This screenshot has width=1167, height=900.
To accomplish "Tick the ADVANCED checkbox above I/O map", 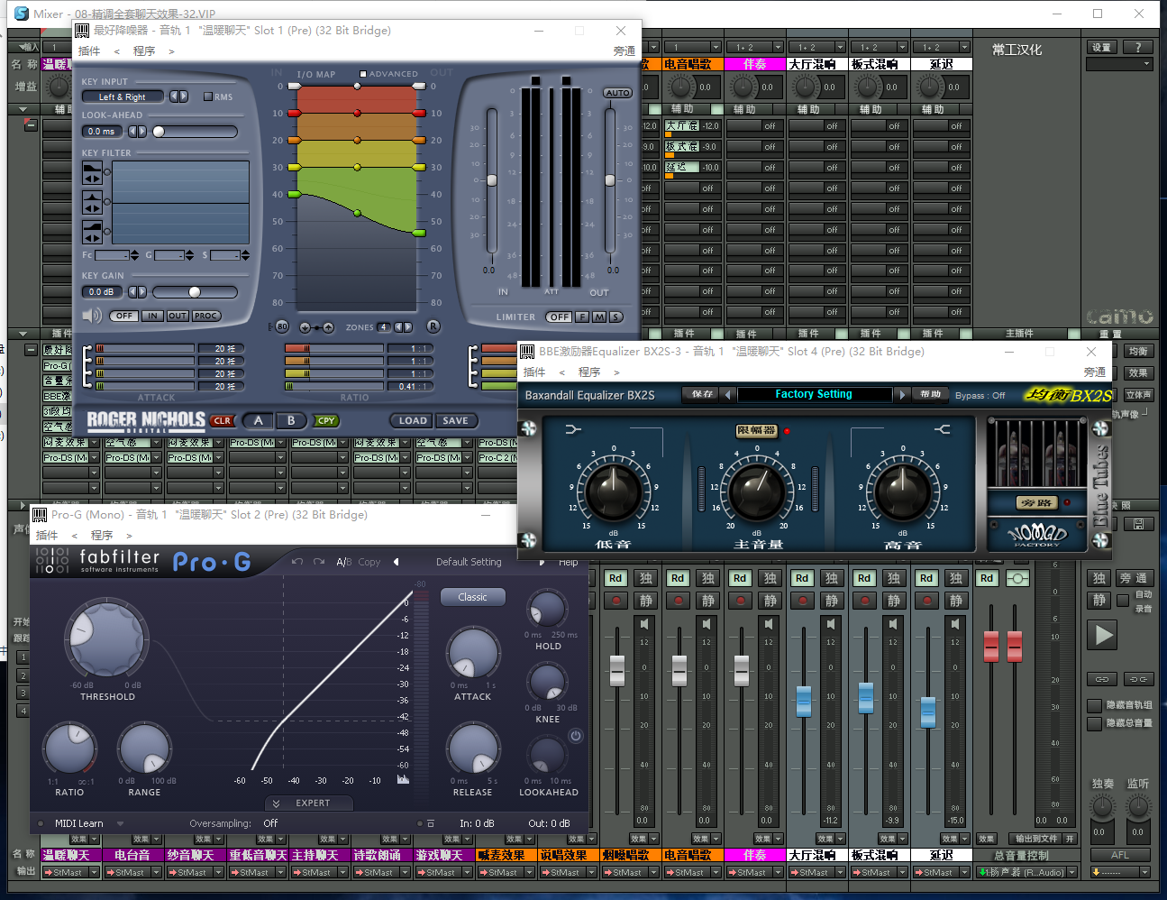I will coord(363,74).
